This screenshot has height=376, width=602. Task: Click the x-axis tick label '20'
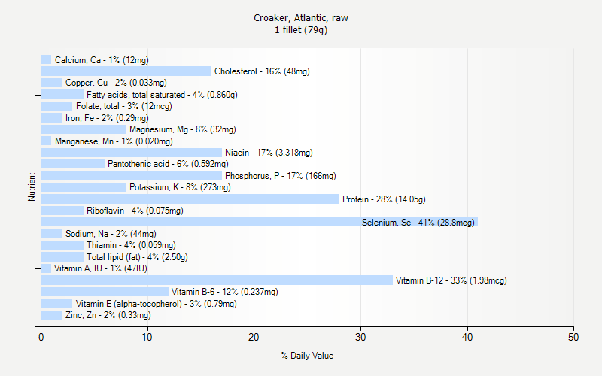[x=254, y=337]
